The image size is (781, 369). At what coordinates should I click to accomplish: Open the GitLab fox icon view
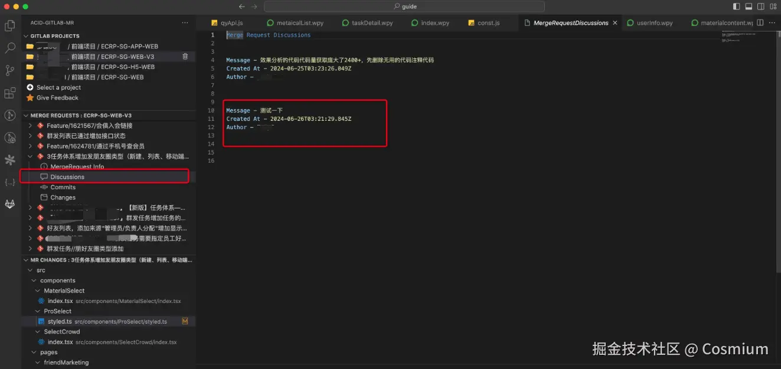(9, 204)
